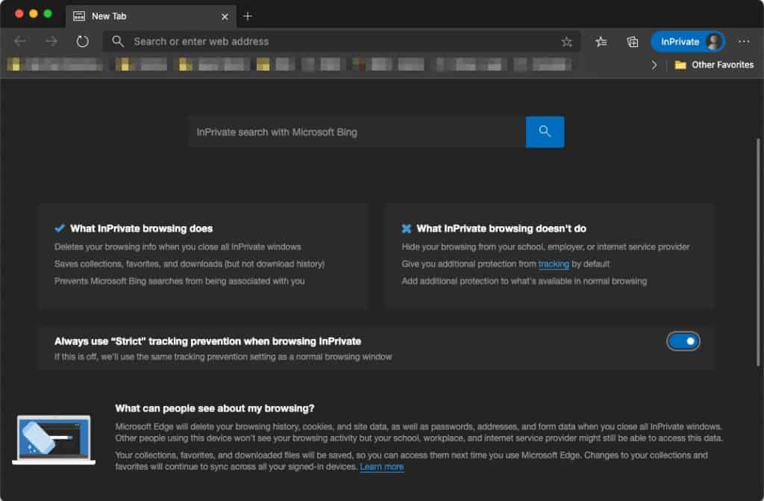Open the Favorites list icon

[x=601, y=41]
